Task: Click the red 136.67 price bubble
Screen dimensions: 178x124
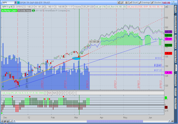Action: point(168,53)
